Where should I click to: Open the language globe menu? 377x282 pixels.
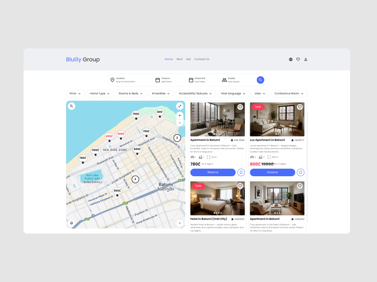pos(290,59)
